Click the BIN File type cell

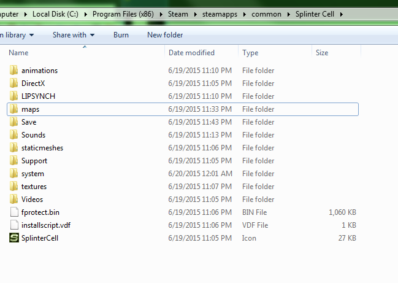[254, 212]
